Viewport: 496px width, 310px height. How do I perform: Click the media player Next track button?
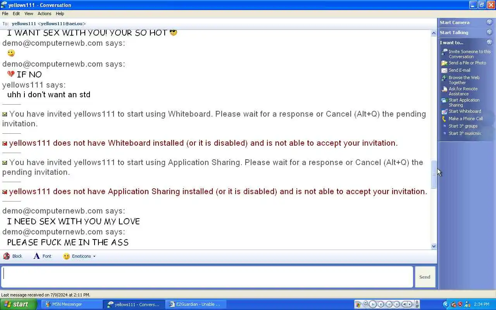(x=397, y=304)
